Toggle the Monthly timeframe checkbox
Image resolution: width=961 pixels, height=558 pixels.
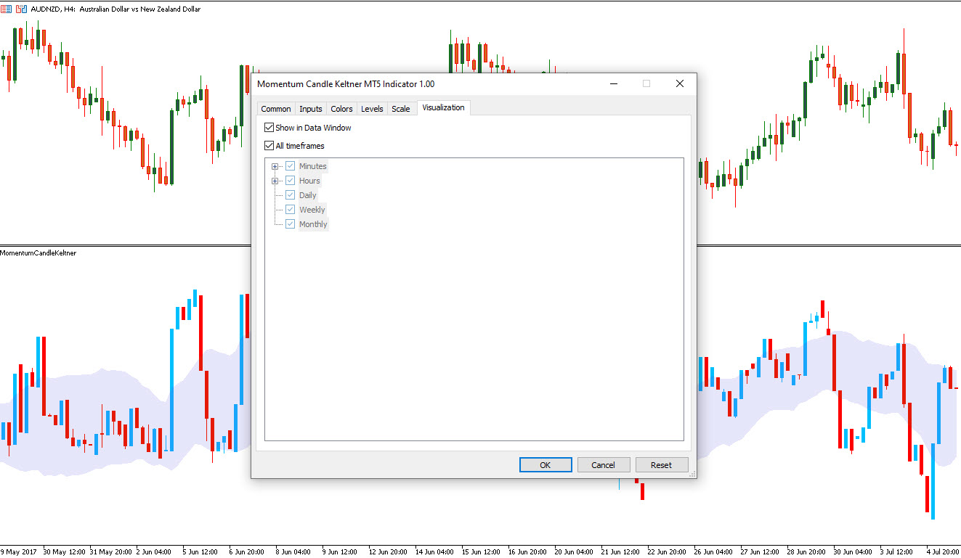[291, 224]
